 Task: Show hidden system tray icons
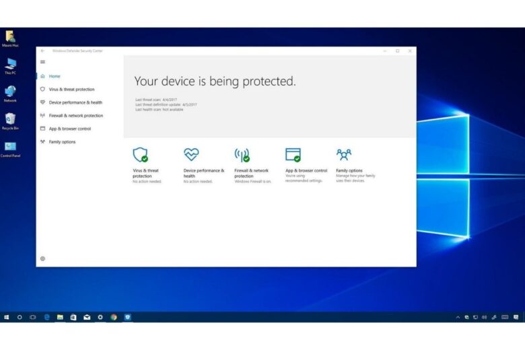(458, 317)
